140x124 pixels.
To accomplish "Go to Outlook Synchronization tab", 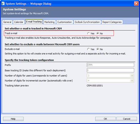I will point(87,22).
